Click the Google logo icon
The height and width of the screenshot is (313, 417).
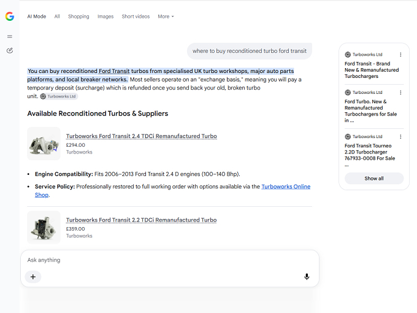pyautogui.click(x=10, y=17)
